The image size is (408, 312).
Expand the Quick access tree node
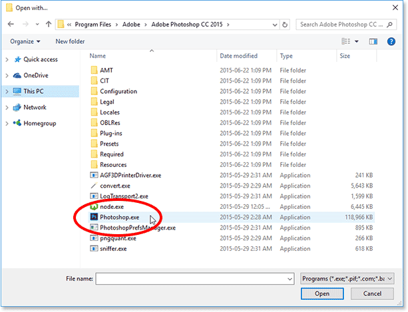(7, 60)
